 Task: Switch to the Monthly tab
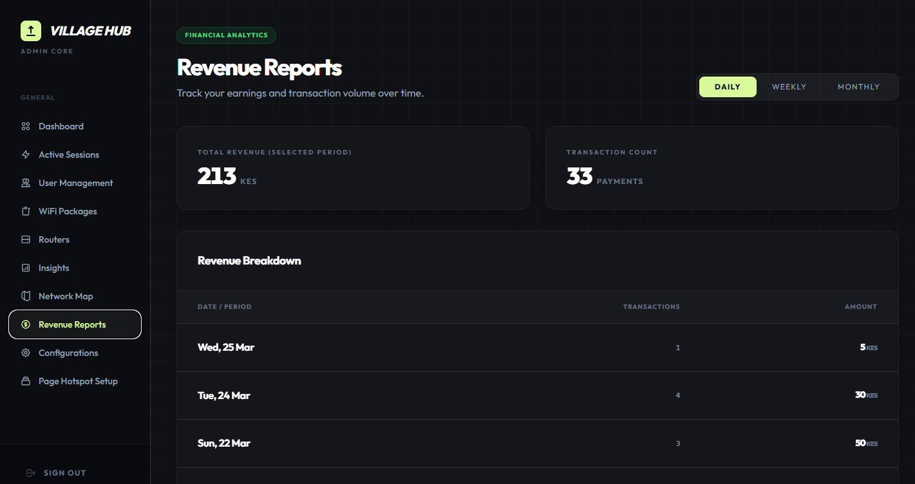point(858,86)
